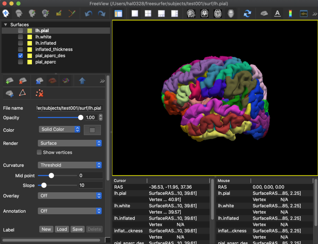Viewport: 318px width, 244px height.
Task: Select the lh.inflated surface layer
Action: (46, 43)
